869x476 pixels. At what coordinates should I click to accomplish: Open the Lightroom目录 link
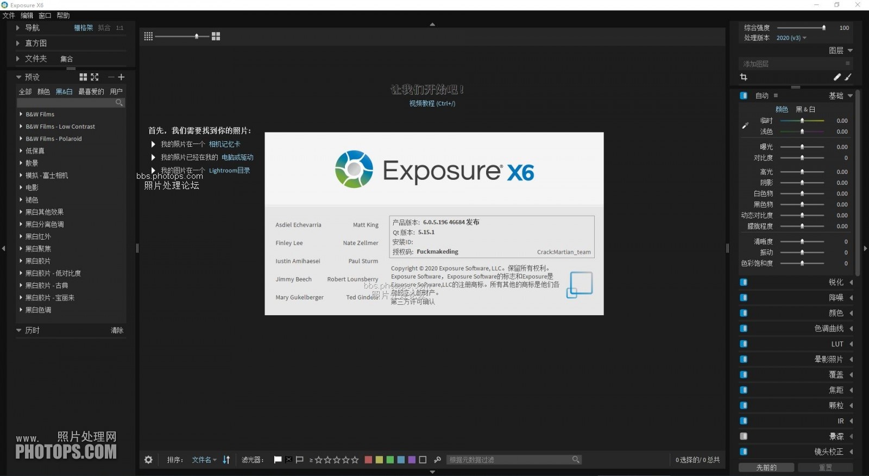pyautogui.click(x=230, y=170)
